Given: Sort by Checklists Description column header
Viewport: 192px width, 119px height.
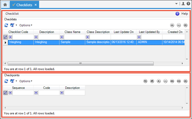Looking at the screenshot, I should (47, 32).
